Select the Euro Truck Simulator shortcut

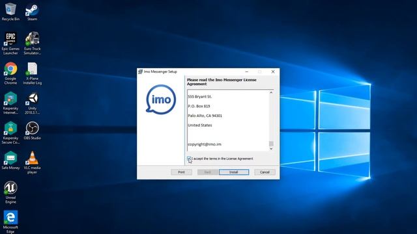pos(32,44)
